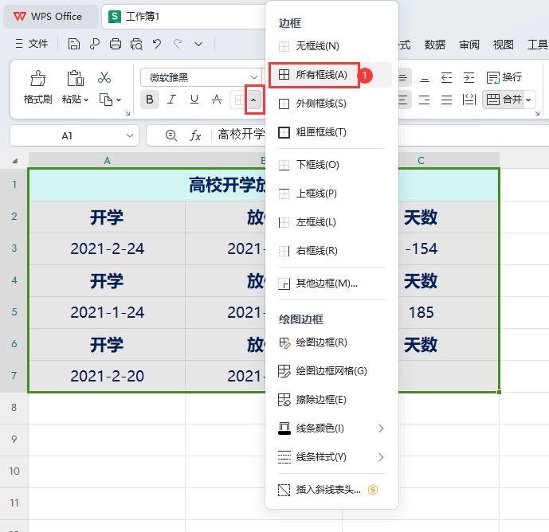Expand the Name Box dropdown
This screenshot has height=532, width=549.
click(130, 135)
